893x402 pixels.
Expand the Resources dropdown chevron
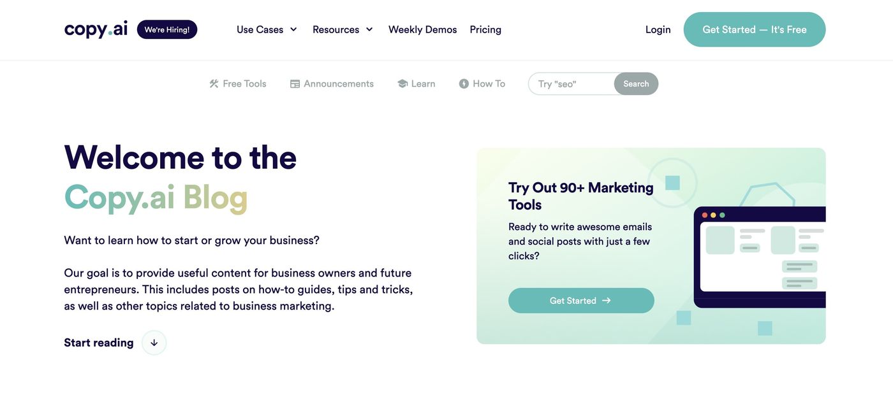pyautogui.click(x=369, y=29)
